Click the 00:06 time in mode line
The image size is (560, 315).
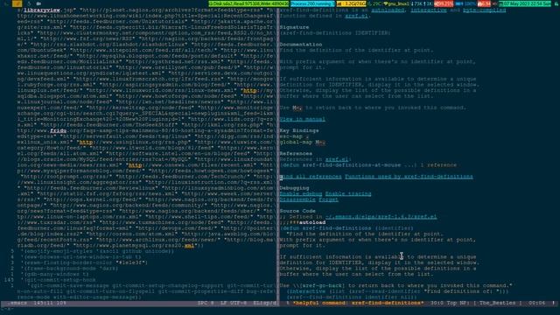click(536, 303)
